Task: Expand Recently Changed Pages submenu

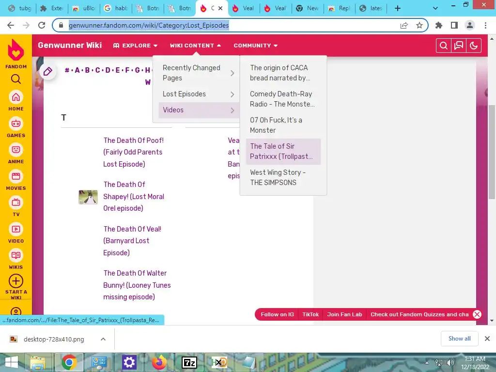Action: click(198, 73)
